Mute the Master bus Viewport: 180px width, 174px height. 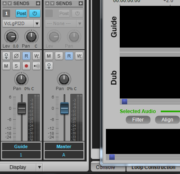tap(49, 56)
